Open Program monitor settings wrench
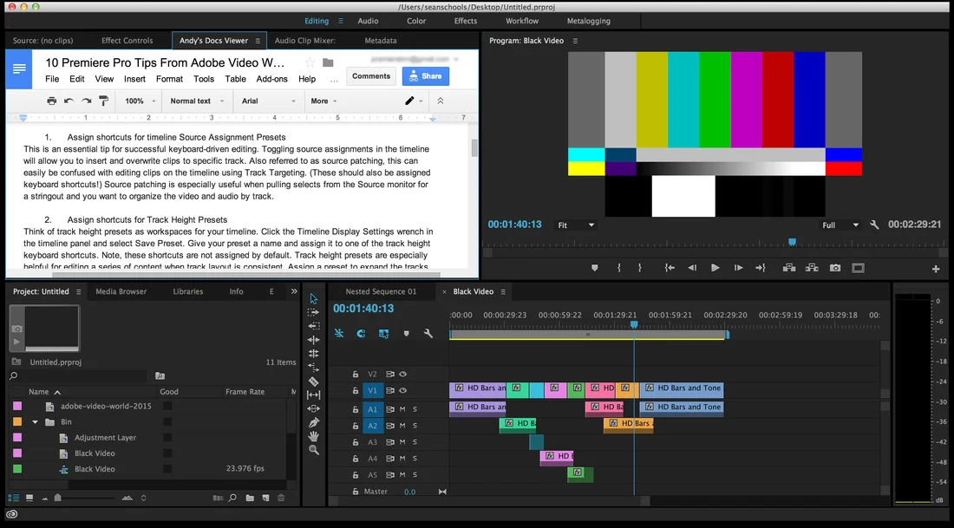This screenshot has height=528, width=954. point(874,225)
